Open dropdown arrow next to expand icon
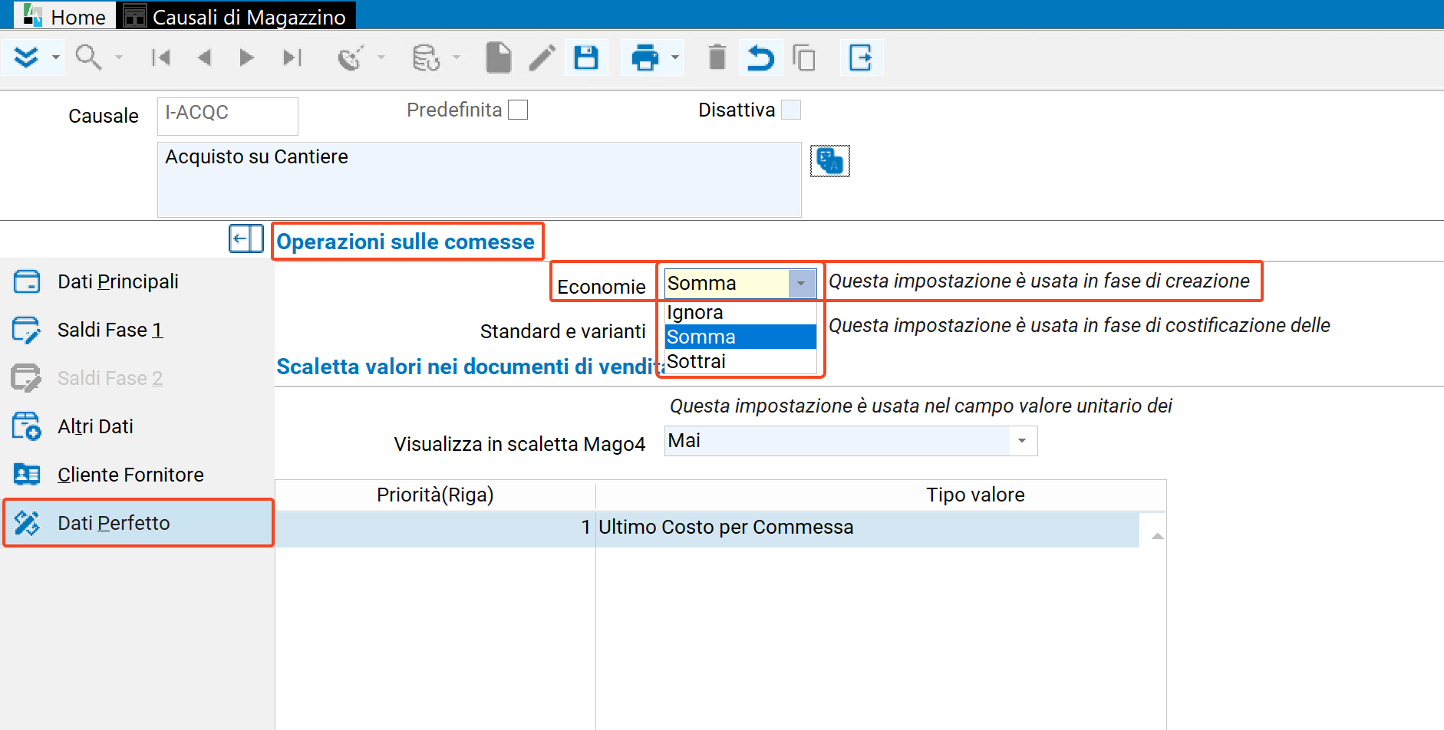1444x730 pixels. pyautogui.click(x=55, y=58)
